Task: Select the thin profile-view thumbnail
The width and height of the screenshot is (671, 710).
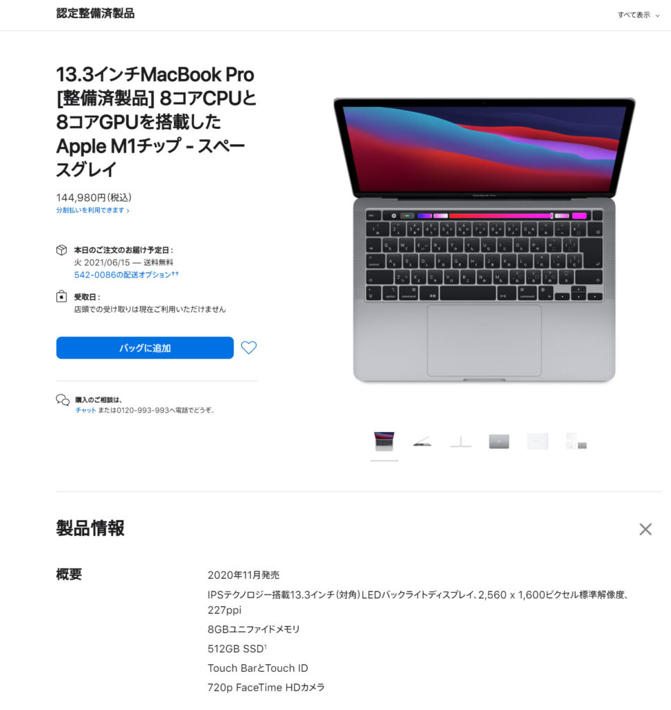Action: [x=461, y=442]
